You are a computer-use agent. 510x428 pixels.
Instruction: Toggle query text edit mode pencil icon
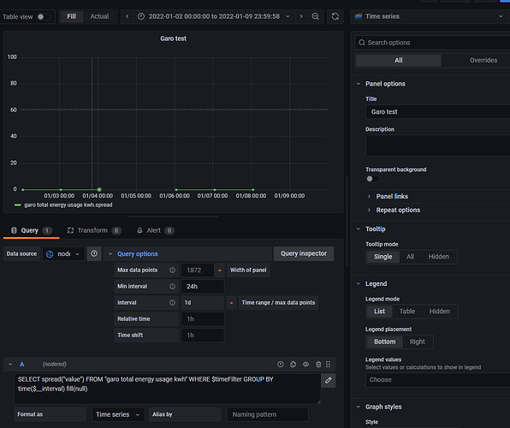click(x=329, y=380)
